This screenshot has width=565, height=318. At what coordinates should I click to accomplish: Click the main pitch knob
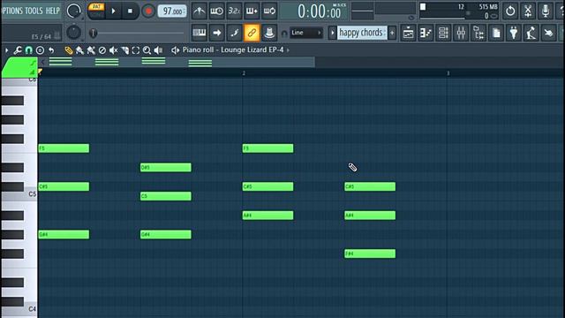pyautogui.click(x=73, y=33)
